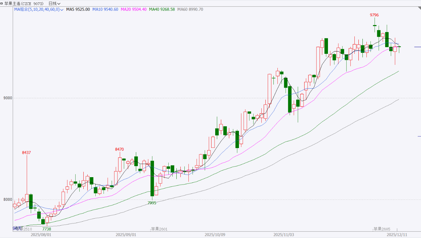Click the MA40 9268.58 legend label

coord(162,9)
